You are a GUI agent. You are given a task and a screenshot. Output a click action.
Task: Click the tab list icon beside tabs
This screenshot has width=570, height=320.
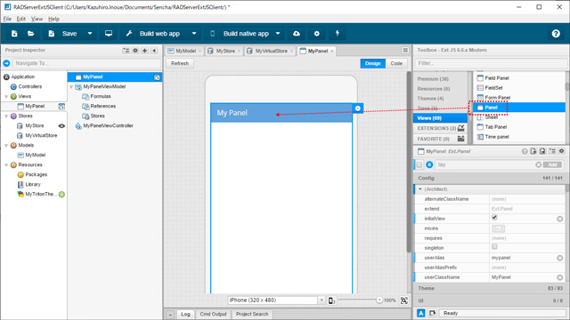pyautogui.click(x=405, y=51)
